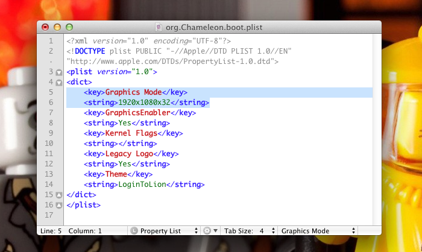Open the gear bundle actions menu
422x252 pixels.
point(210,231)
